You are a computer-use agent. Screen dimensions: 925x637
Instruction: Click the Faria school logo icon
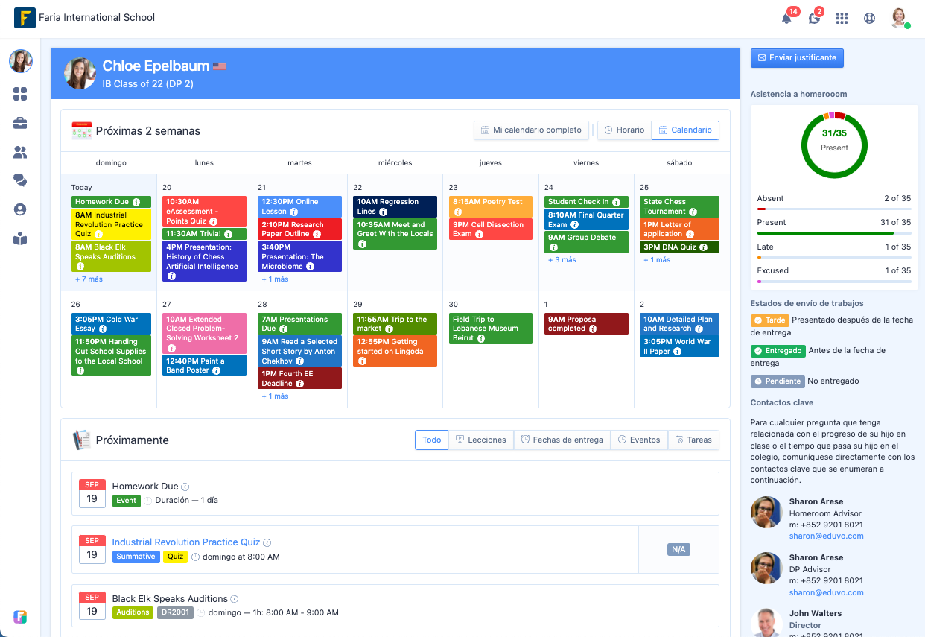coord(25,17)
